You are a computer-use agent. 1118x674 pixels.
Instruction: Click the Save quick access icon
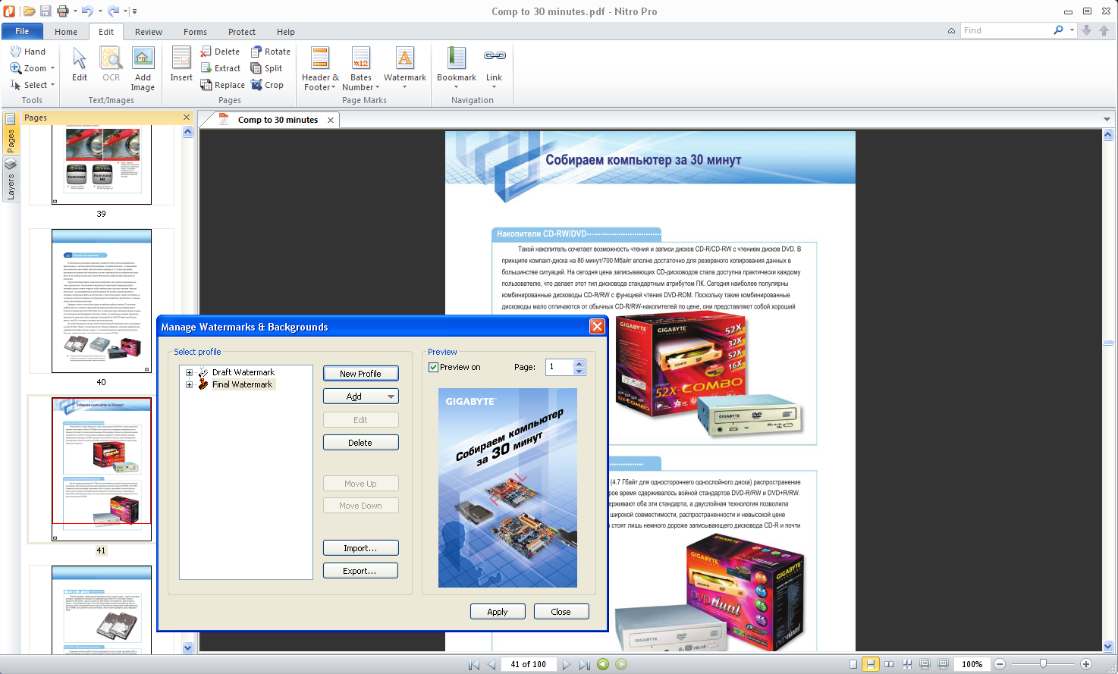(x=46, y=11)
